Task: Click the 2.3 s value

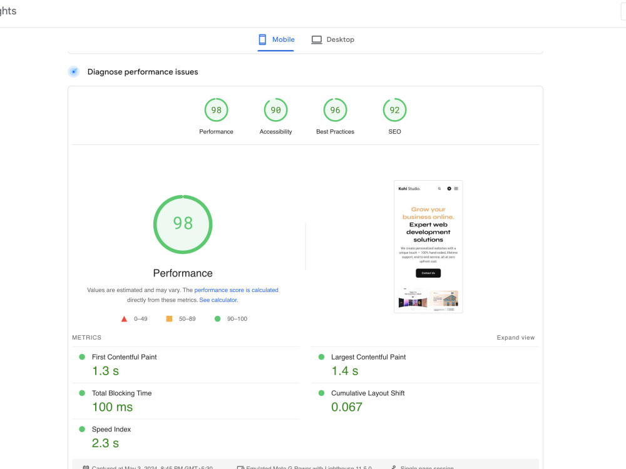Action: click(x=105, y=443)
